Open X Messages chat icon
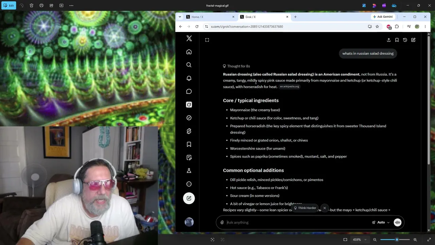The width and height of the screenshot is (435, 245). tap(189, 92)
